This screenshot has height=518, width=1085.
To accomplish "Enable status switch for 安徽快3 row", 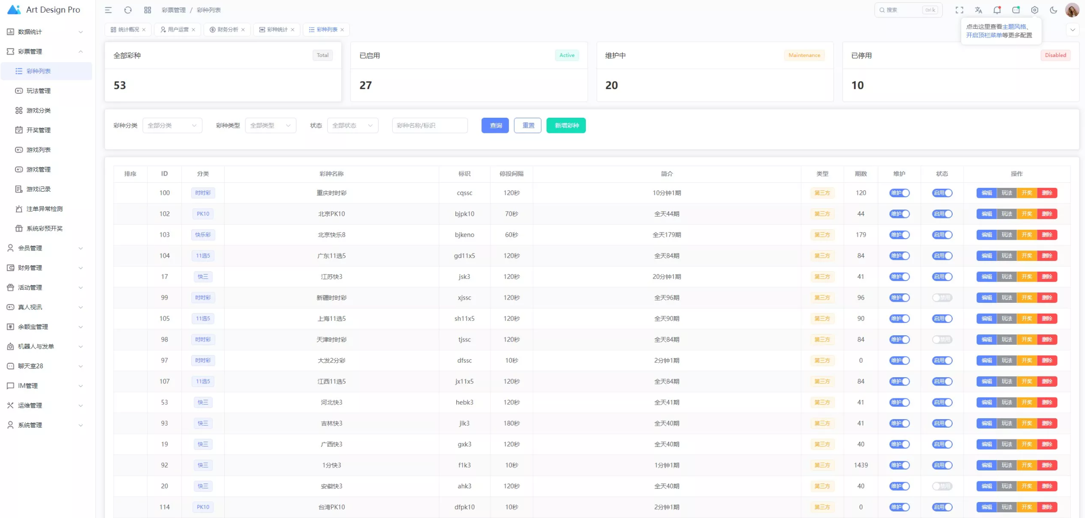I will click(x=942, y=486).
